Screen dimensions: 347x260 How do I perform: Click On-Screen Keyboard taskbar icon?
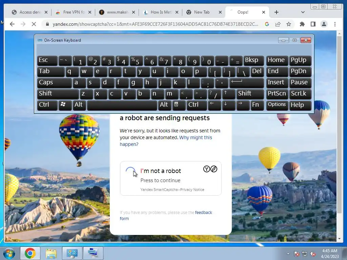[x=93, y=253]
